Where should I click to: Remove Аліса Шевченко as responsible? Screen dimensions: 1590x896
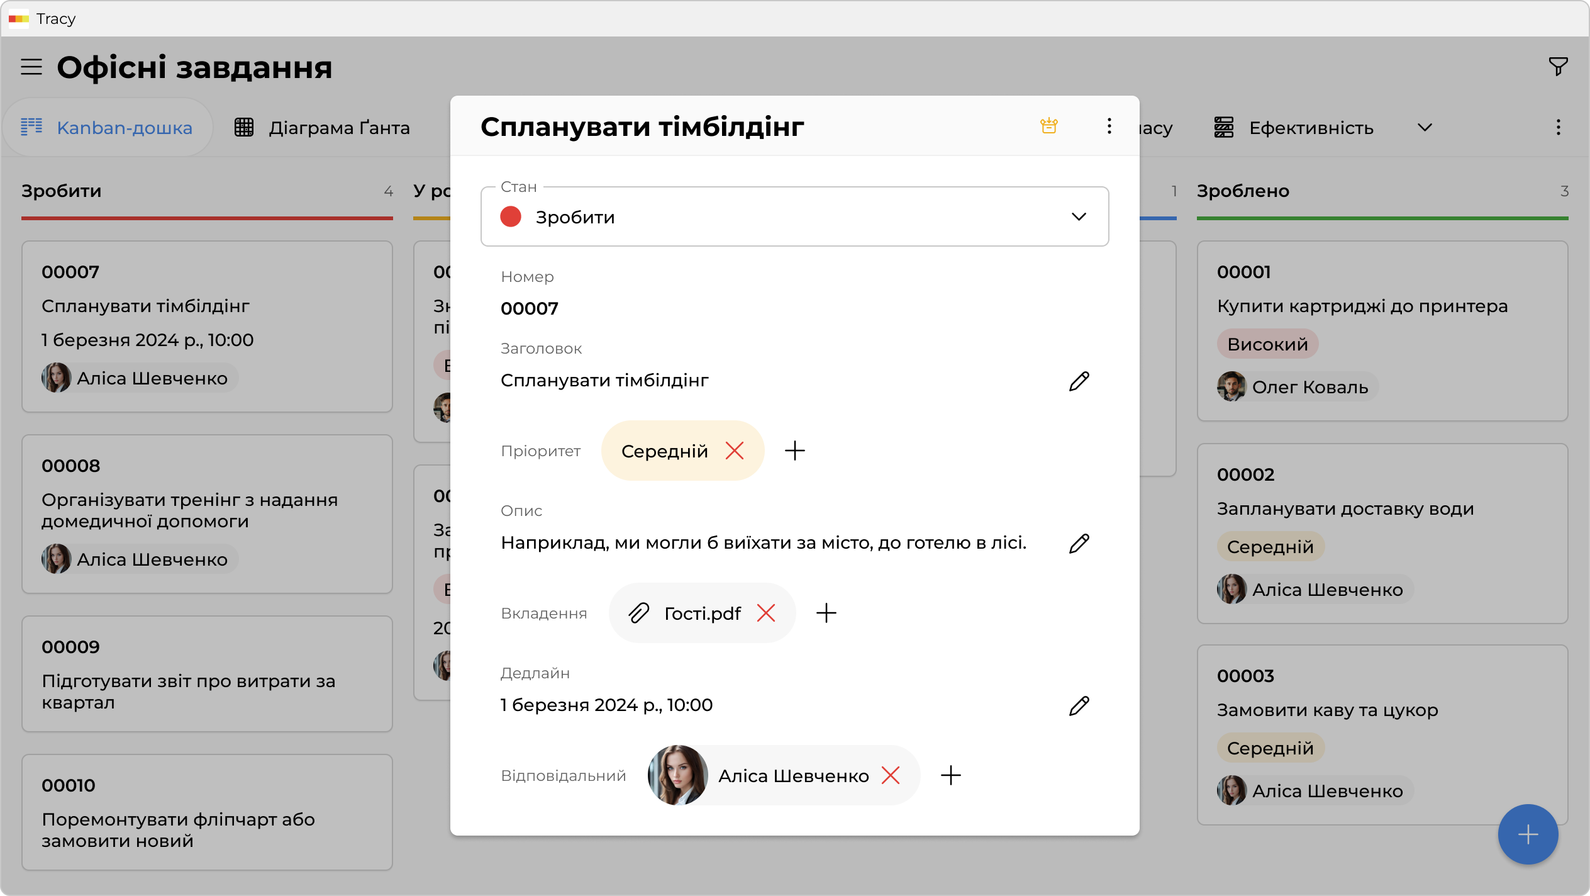pos(890,776)
